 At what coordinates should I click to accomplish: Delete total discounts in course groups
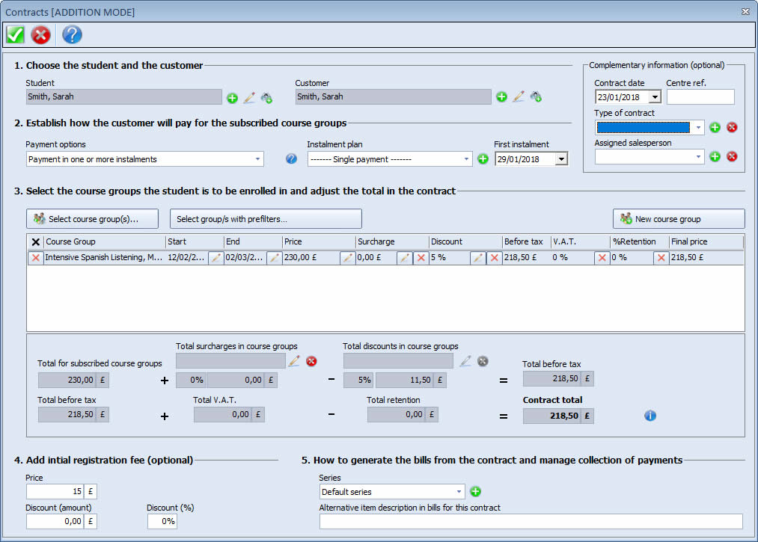483,361
